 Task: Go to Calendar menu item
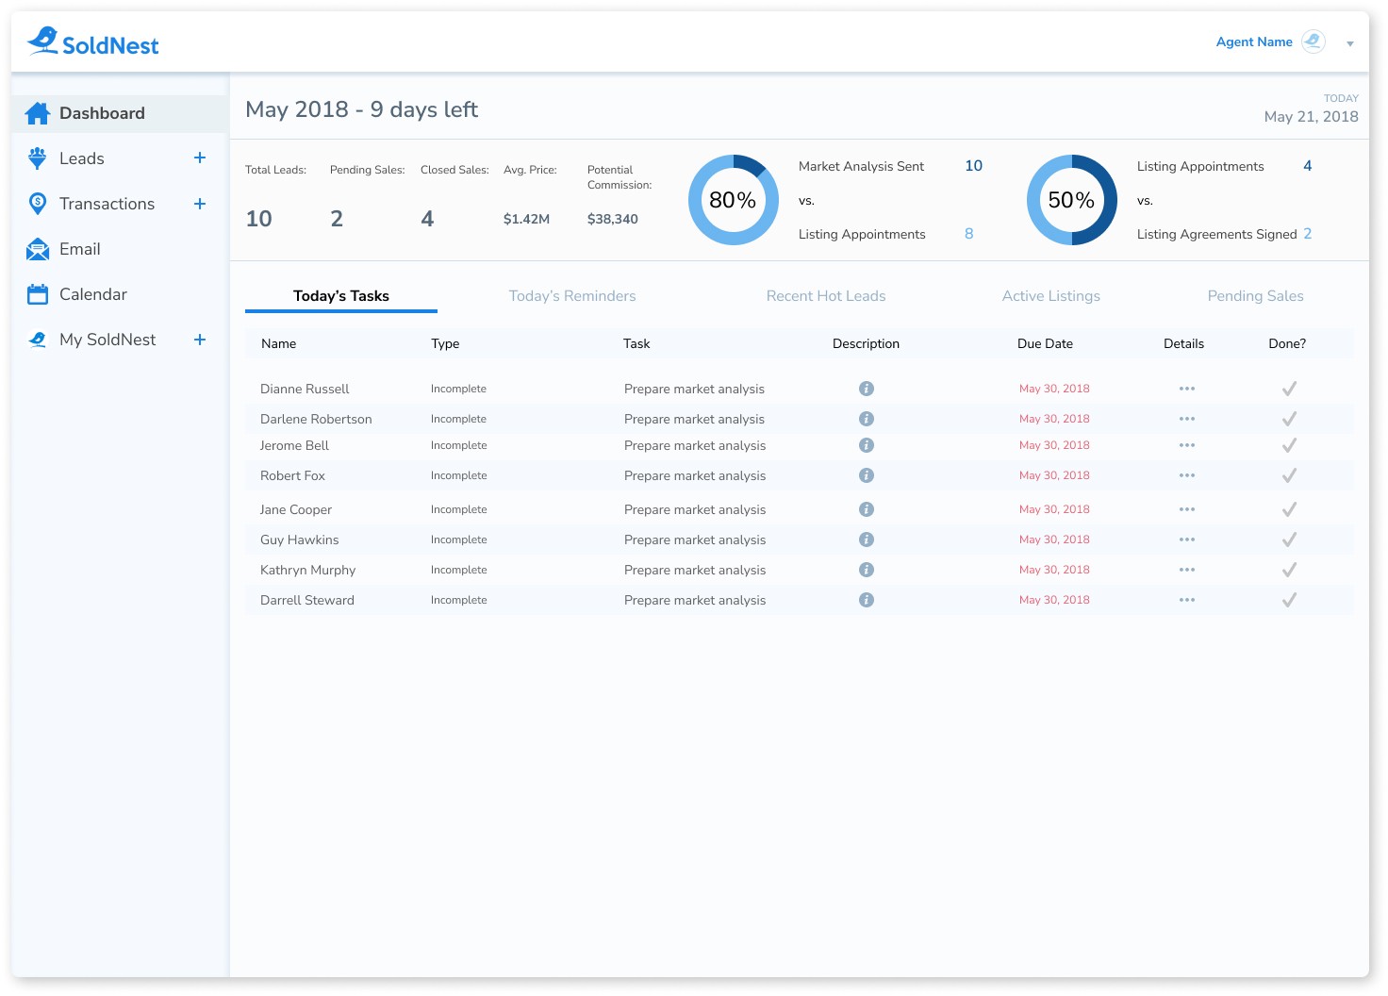click(93, 294)
